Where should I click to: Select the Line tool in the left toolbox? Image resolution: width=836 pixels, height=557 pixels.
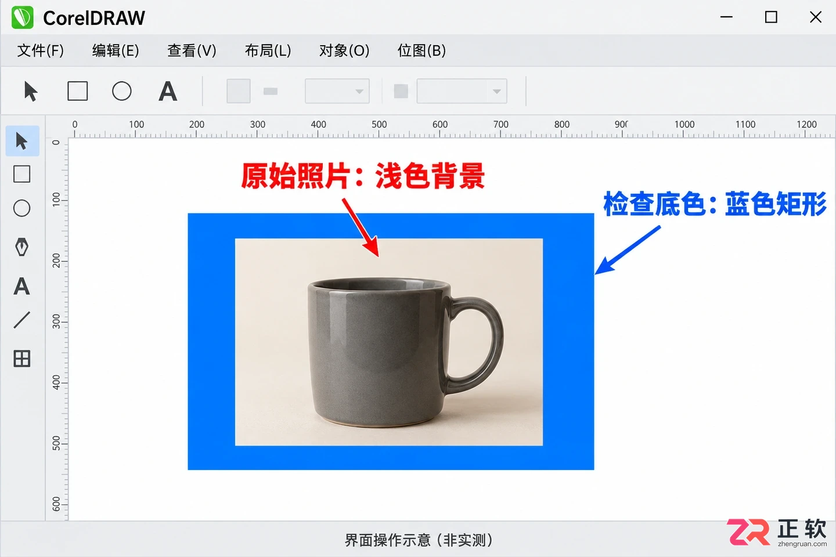tap(22, 320)
